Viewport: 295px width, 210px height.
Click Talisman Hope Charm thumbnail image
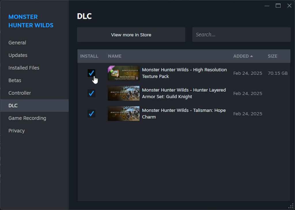pos(124,114)
